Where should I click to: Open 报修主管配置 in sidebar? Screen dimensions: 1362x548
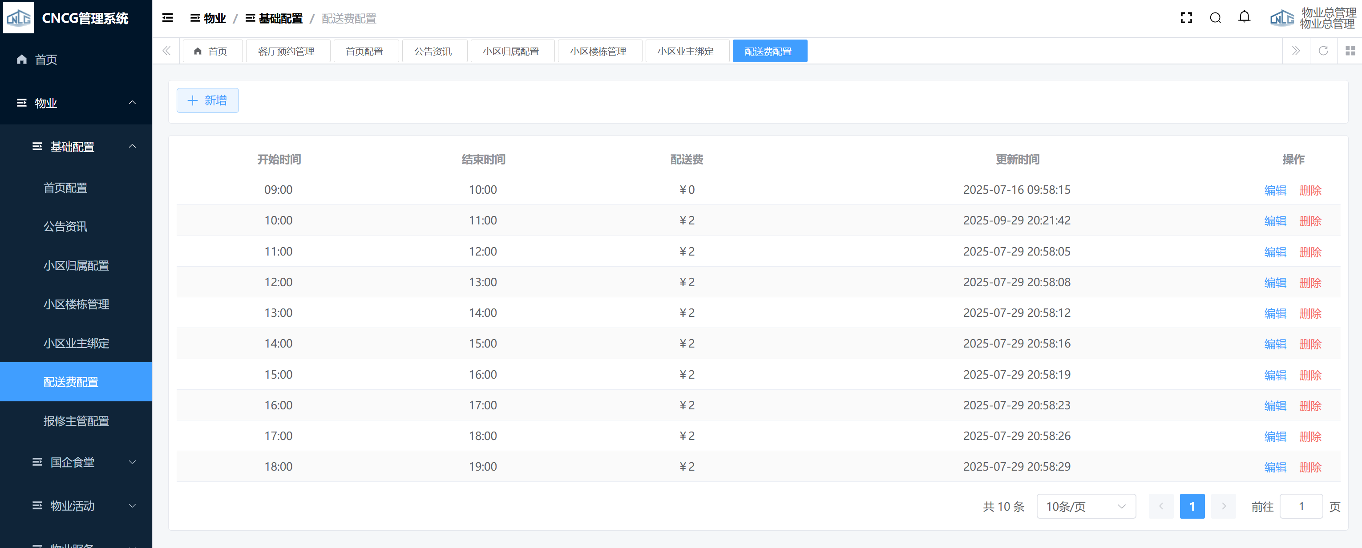[x=76, y=421]
